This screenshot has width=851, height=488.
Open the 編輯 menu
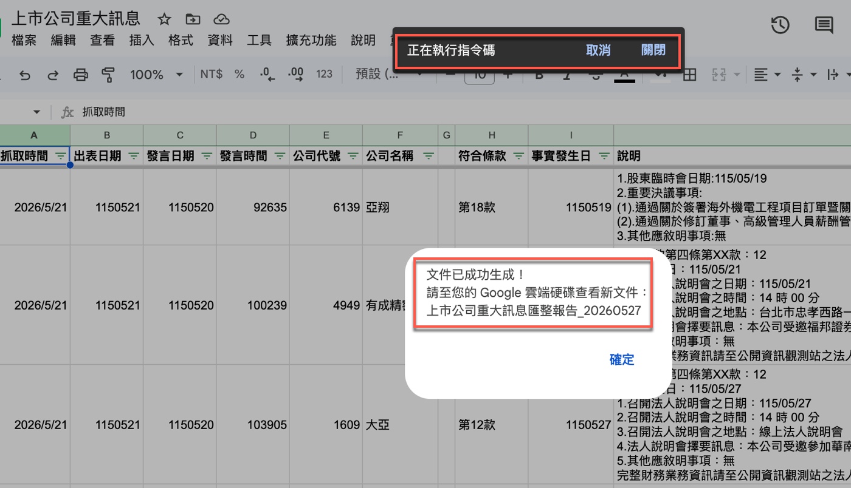pyautogui.click(x=63, y=41)
